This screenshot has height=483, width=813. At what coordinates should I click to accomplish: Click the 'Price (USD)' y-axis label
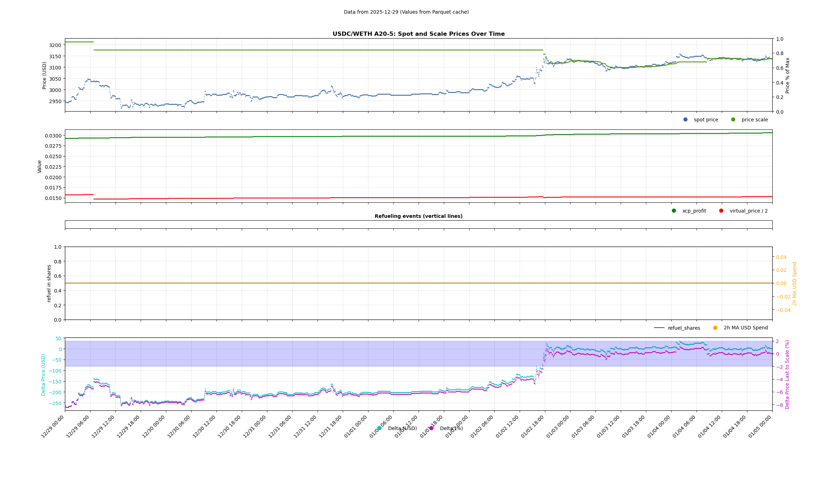45,75
